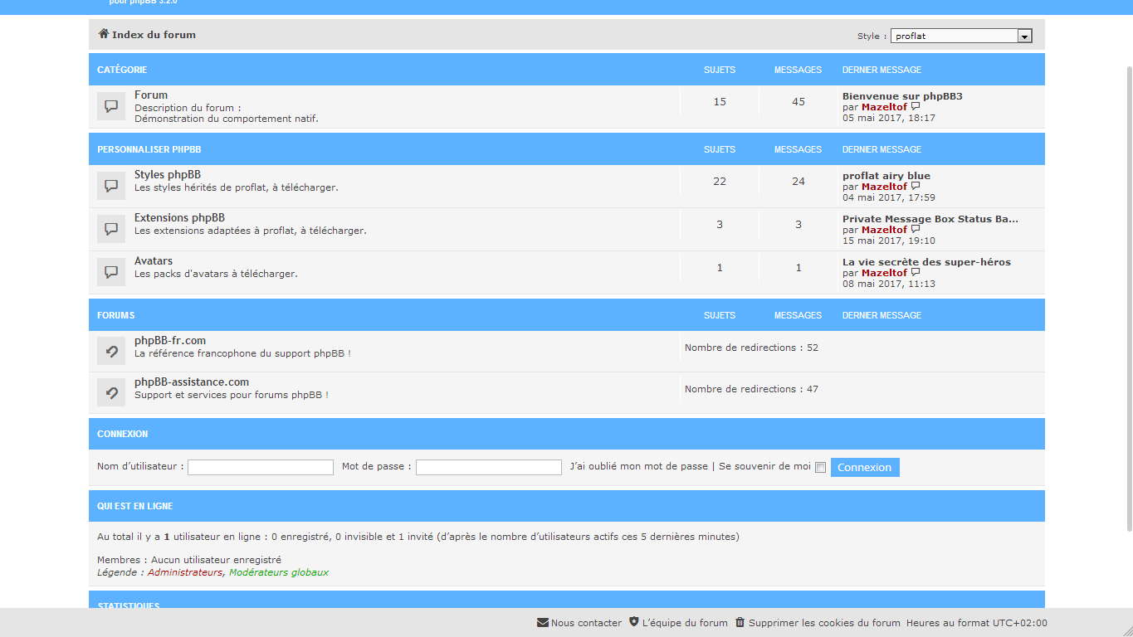The image size is (1133, 637).
Task: Open the Administrateurs group legend link
Action: pyautogui.click(x=185, y=572)
